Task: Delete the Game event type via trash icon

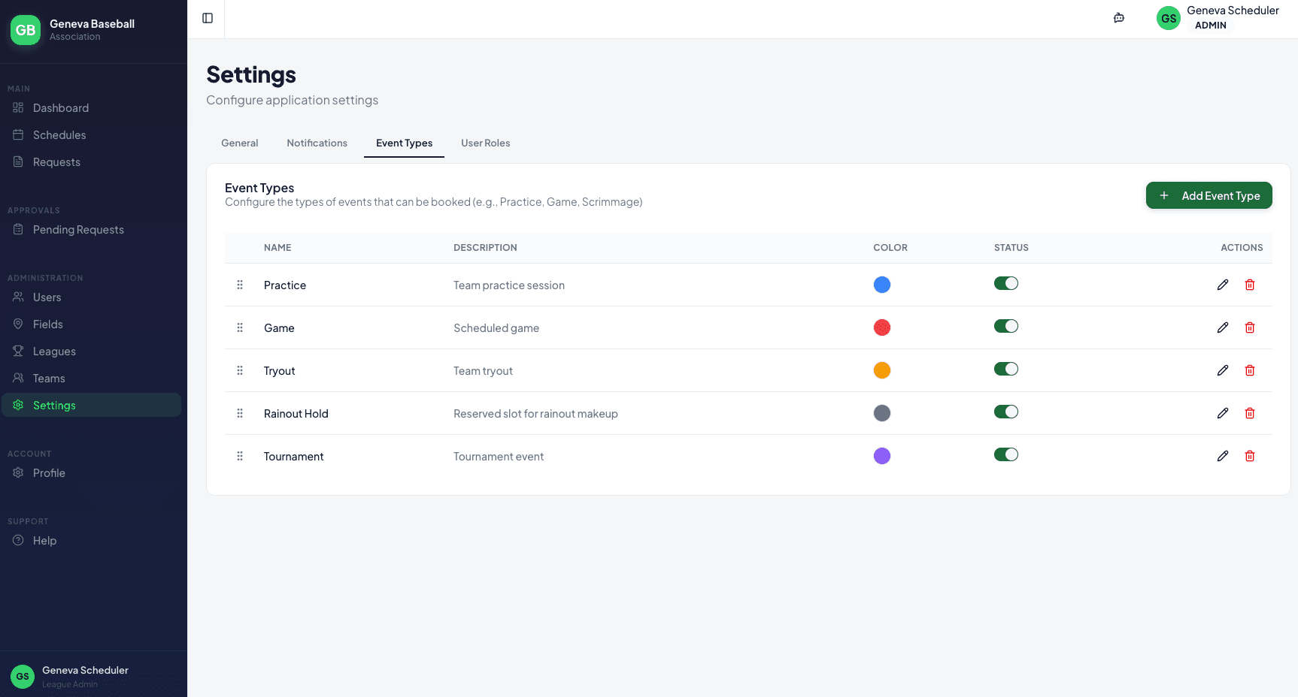Action: click(1250, 327)
